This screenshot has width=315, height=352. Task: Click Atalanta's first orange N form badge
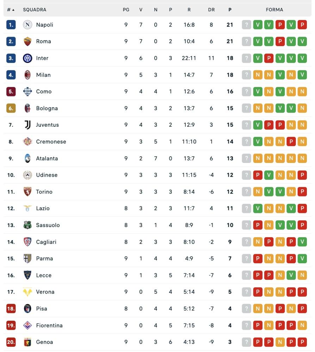pos(258,158)
